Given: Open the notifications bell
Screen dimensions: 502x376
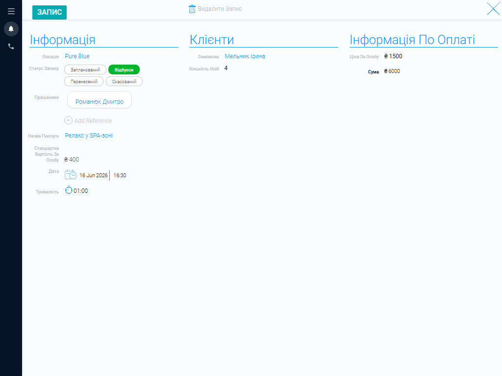Looking at the screenshot, I should click(11, 29).
